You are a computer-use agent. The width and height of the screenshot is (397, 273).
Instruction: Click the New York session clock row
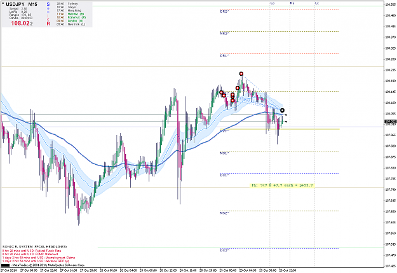[x=71, y=24]
